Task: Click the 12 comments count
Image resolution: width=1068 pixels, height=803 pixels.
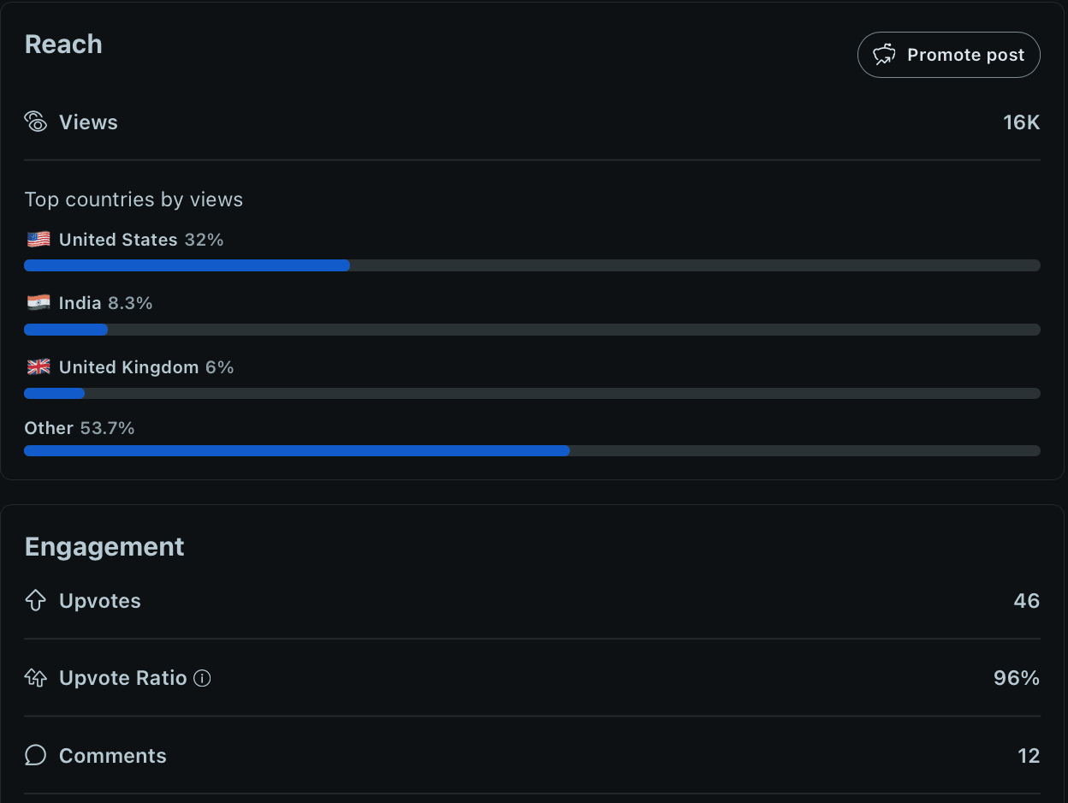Action: 1029,756
